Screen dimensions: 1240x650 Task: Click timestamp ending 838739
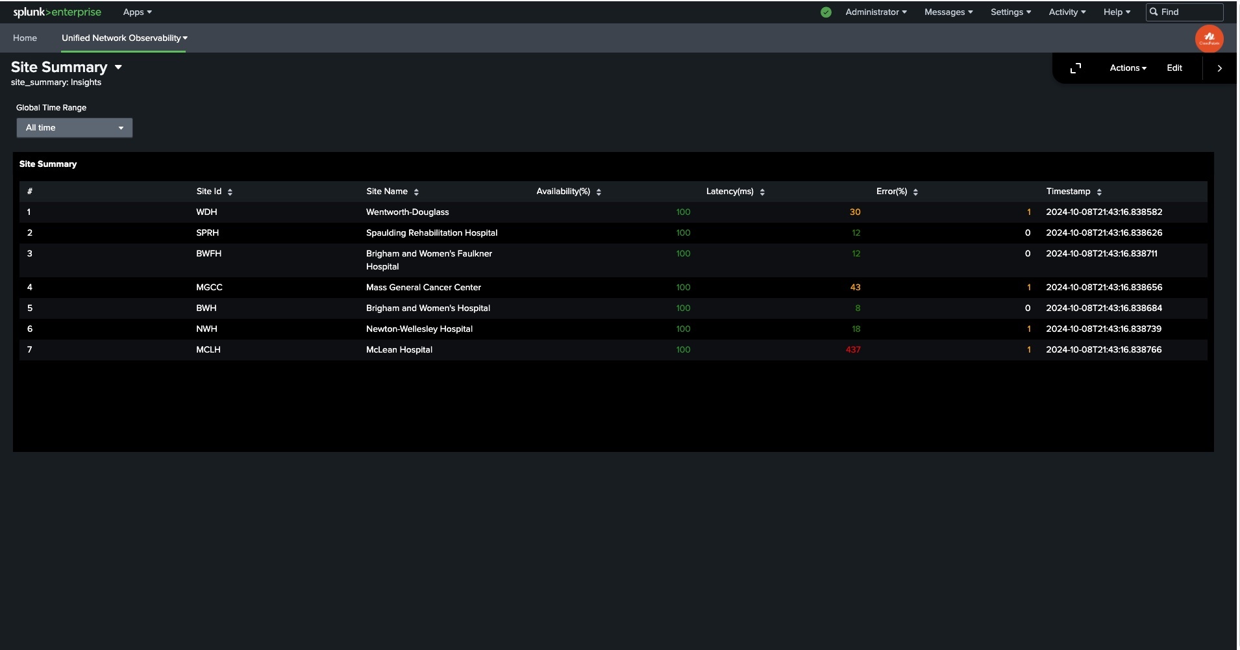coord(1103,329)
